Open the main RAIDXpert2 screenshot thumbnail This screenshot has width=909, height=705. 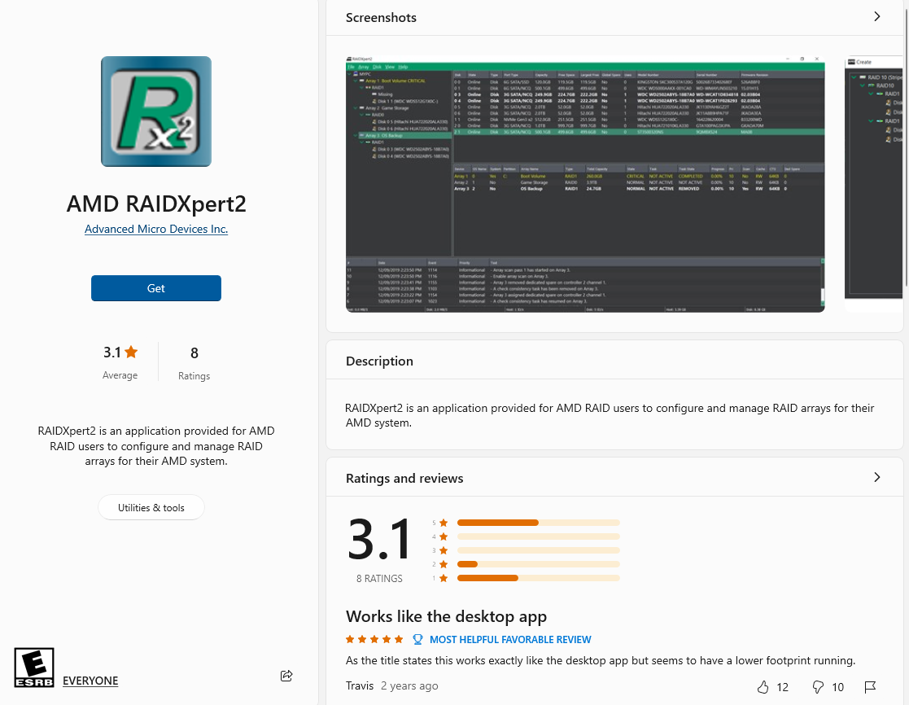click(585, 184)
